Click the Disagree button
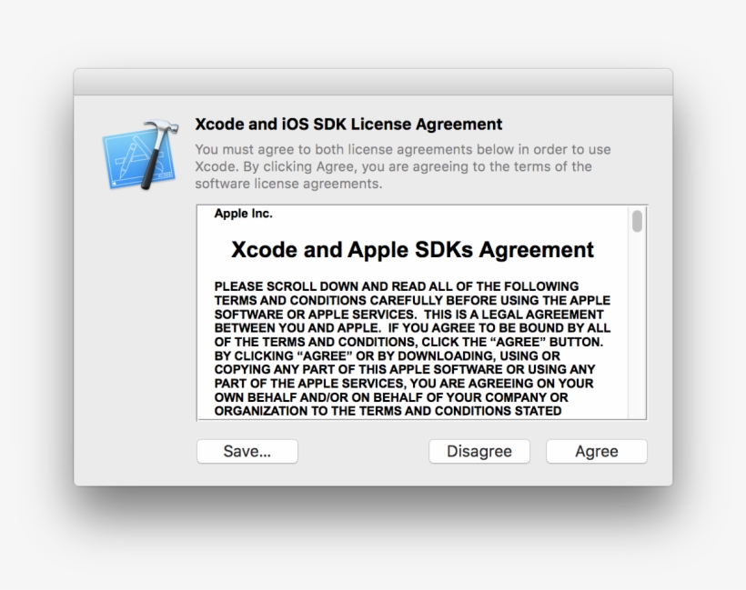The width and height of the screenshot is (746, 590). pyautogui.click(x=479, y=451)
